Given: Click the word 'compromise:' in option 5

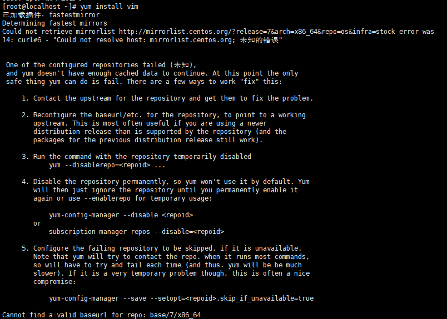Looking at the screenshot, I should tap(54, 282).
